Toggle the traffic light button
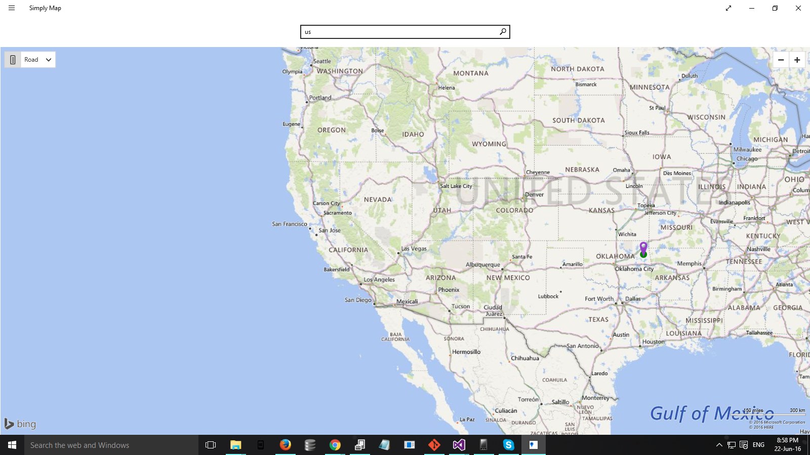Image resolution: width=810 pixels, height=455 pixels. pos(13,60)
